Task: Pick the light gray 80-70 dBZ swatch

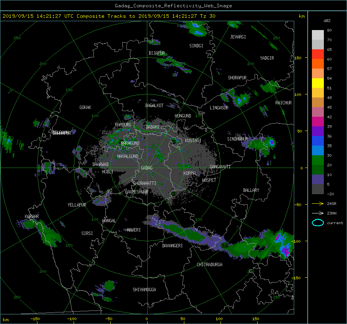Action: point(318,35)
